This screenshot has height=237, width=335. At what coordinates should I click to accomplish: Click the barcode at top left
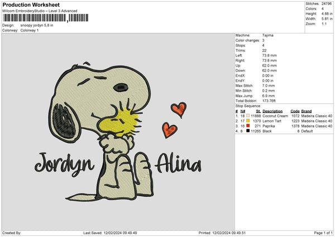(x=46, y=18)
